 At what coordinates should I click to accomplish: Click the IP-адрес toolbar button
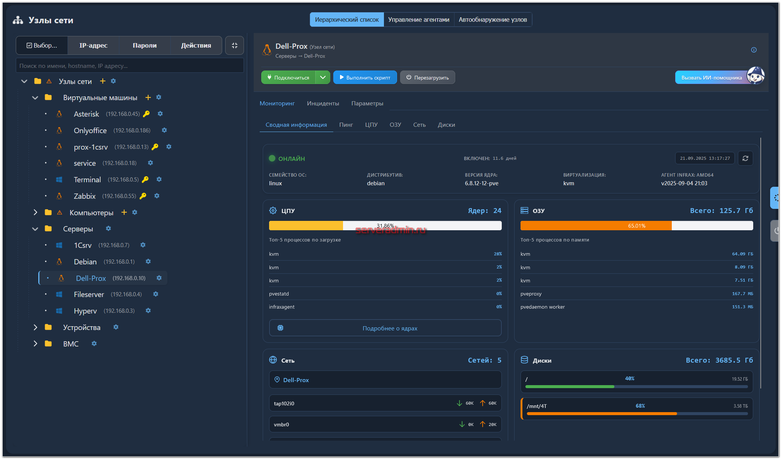coord(93,45)
